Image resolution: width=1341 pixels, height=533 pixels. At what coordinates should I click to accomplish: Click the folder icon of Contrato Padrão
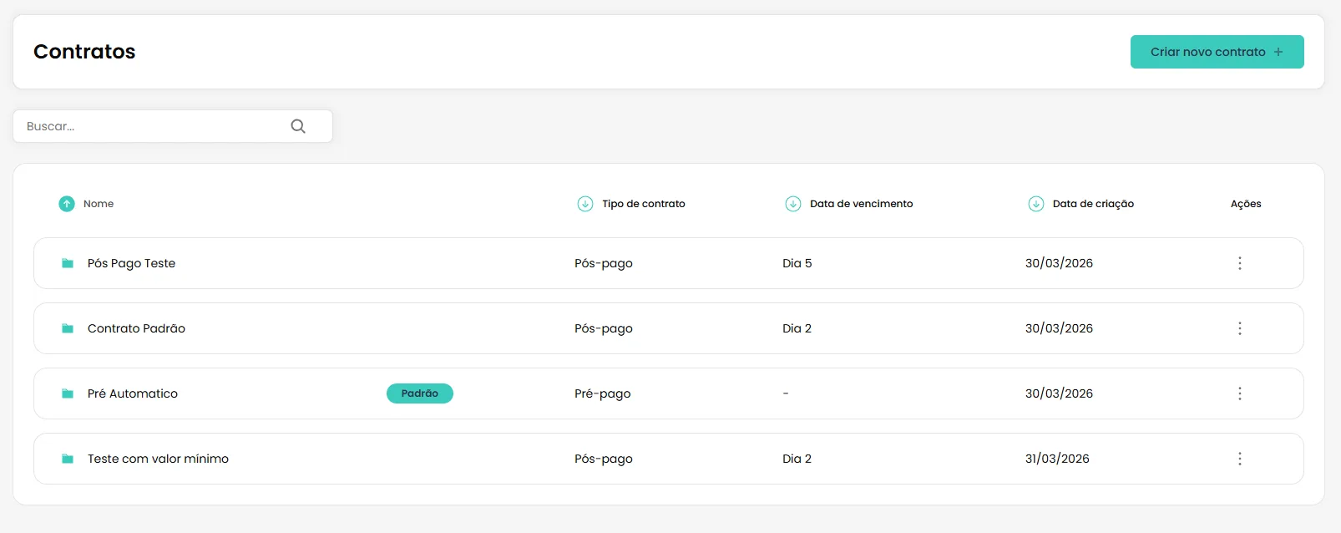(x=68, y=328)
